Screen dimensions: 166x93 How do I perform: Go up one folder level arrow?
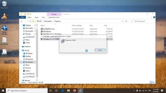(x=30, y=21)
